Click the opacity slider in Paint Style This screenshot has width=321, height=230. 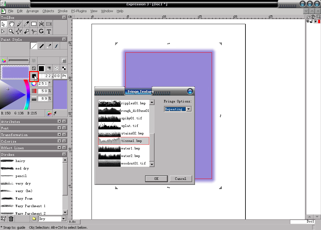click(x=19, y=60)
